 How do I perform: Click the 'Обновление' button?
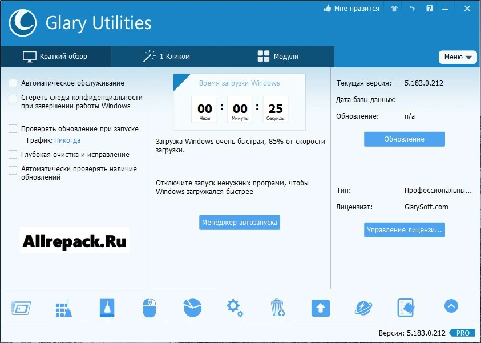click(405, 139)
